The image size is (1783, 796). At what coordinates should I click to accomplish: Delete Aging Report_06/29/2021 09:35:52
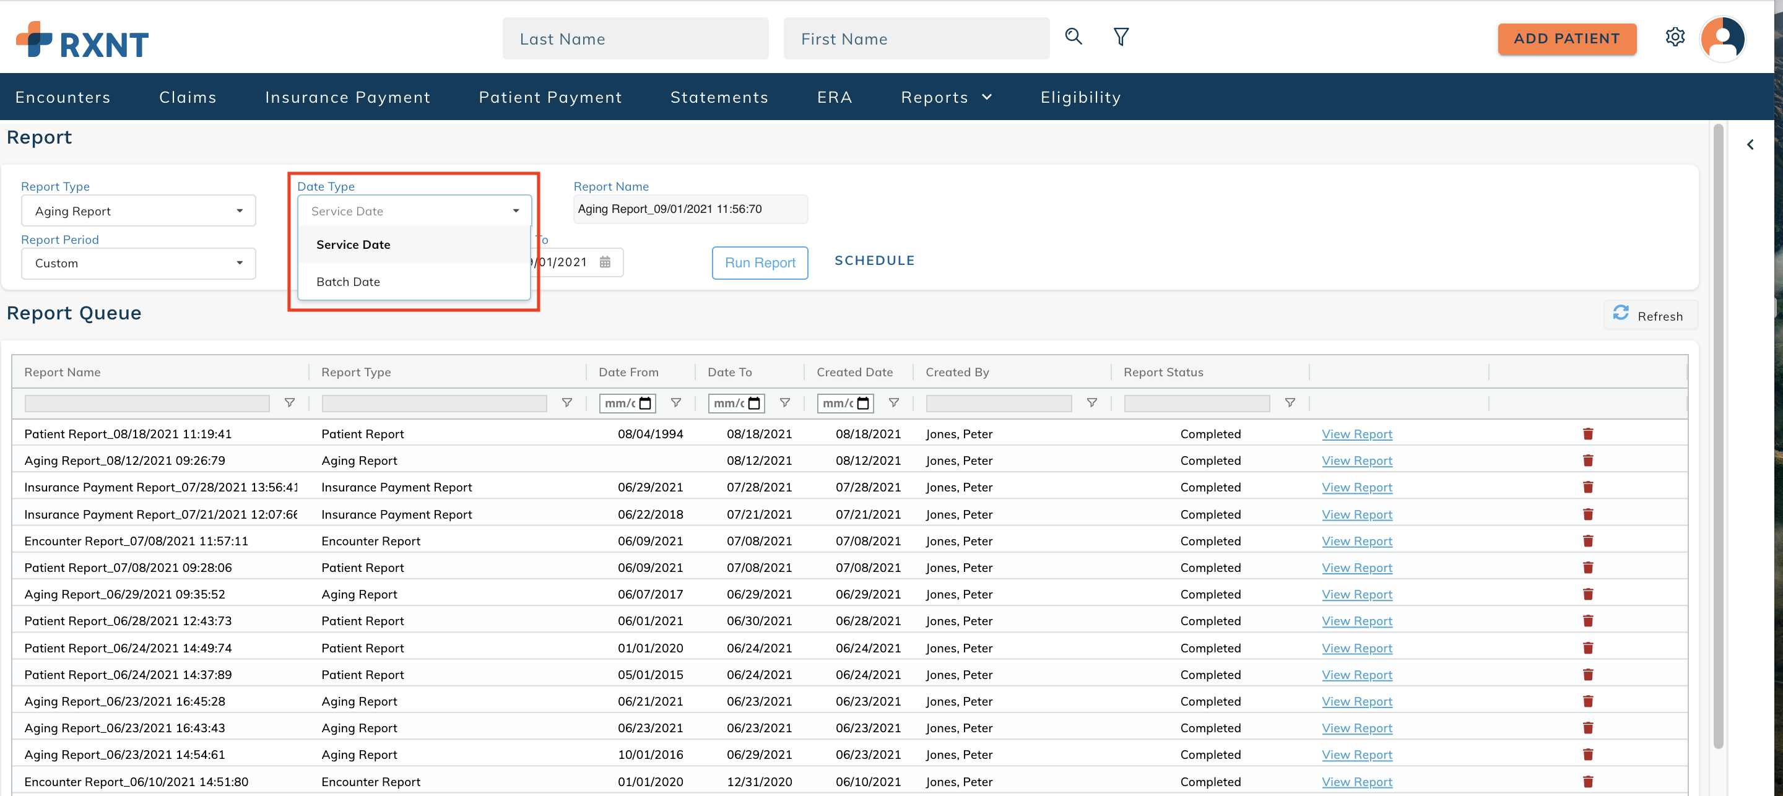coord(1588,594)
